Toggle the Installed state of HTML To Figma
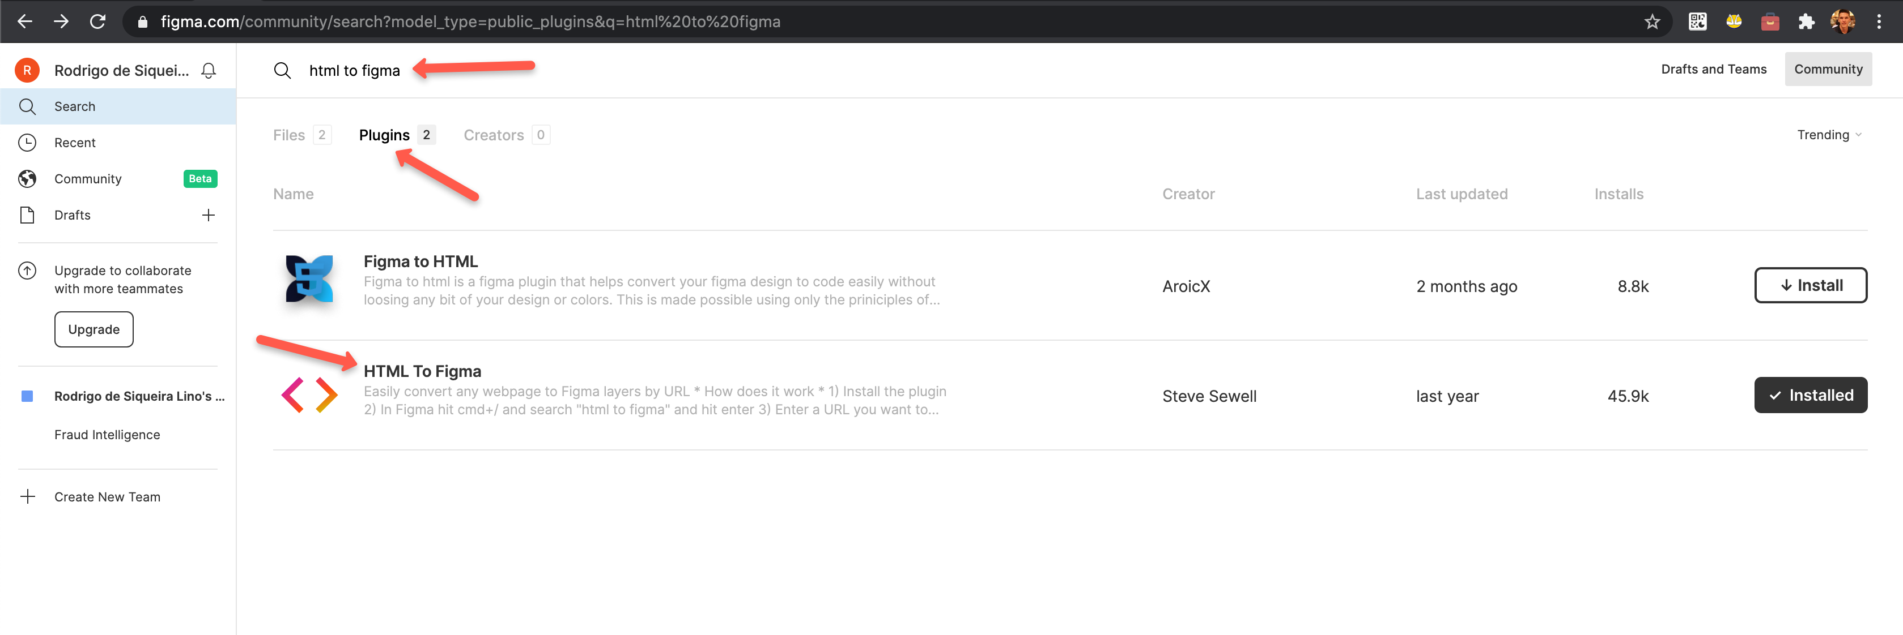Viewport: 1903px width, 635px height. coord(1811,394)
